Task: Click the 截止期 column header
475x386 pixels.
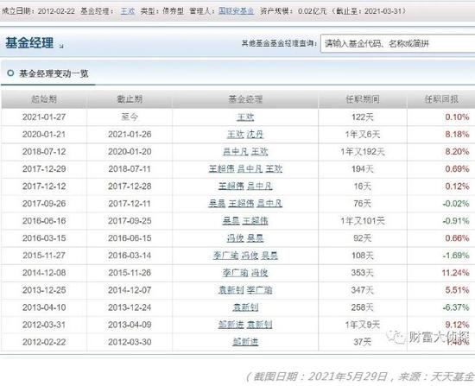Action: (x=130, y=99)
